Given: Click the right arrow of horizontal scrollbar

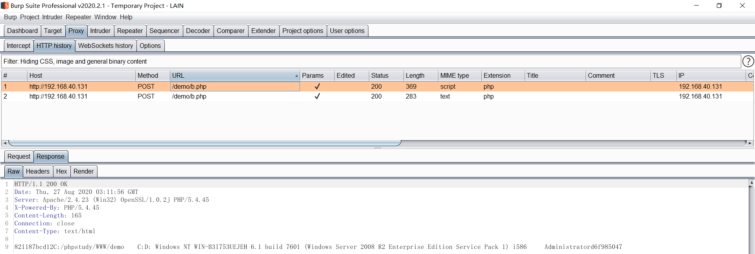Looking at the screenshot, I should (x=750, y=143).
